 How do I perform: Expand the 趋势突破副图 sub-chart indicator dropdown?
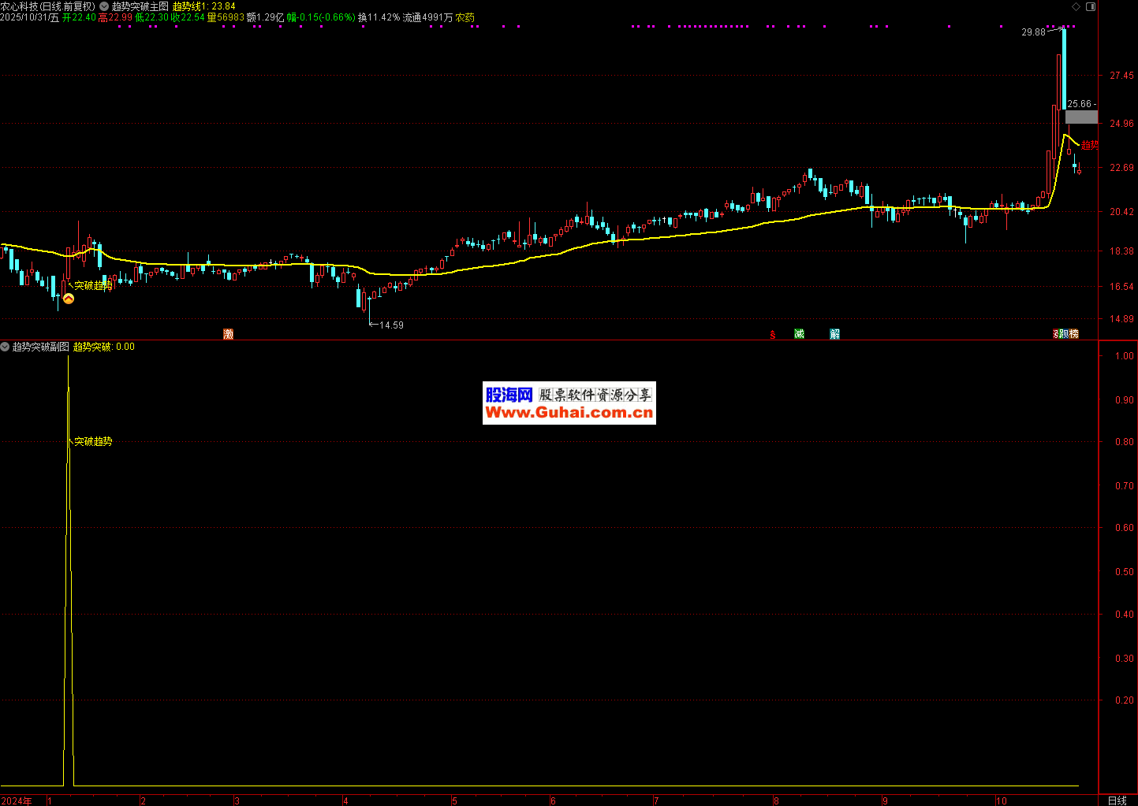[x=6, y=347]
